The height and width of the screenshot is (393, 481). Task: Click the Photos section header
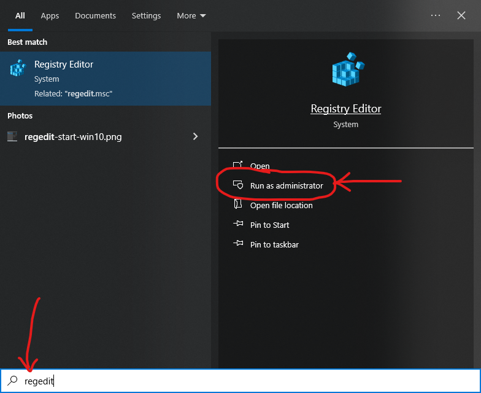[x=20, y=115]
